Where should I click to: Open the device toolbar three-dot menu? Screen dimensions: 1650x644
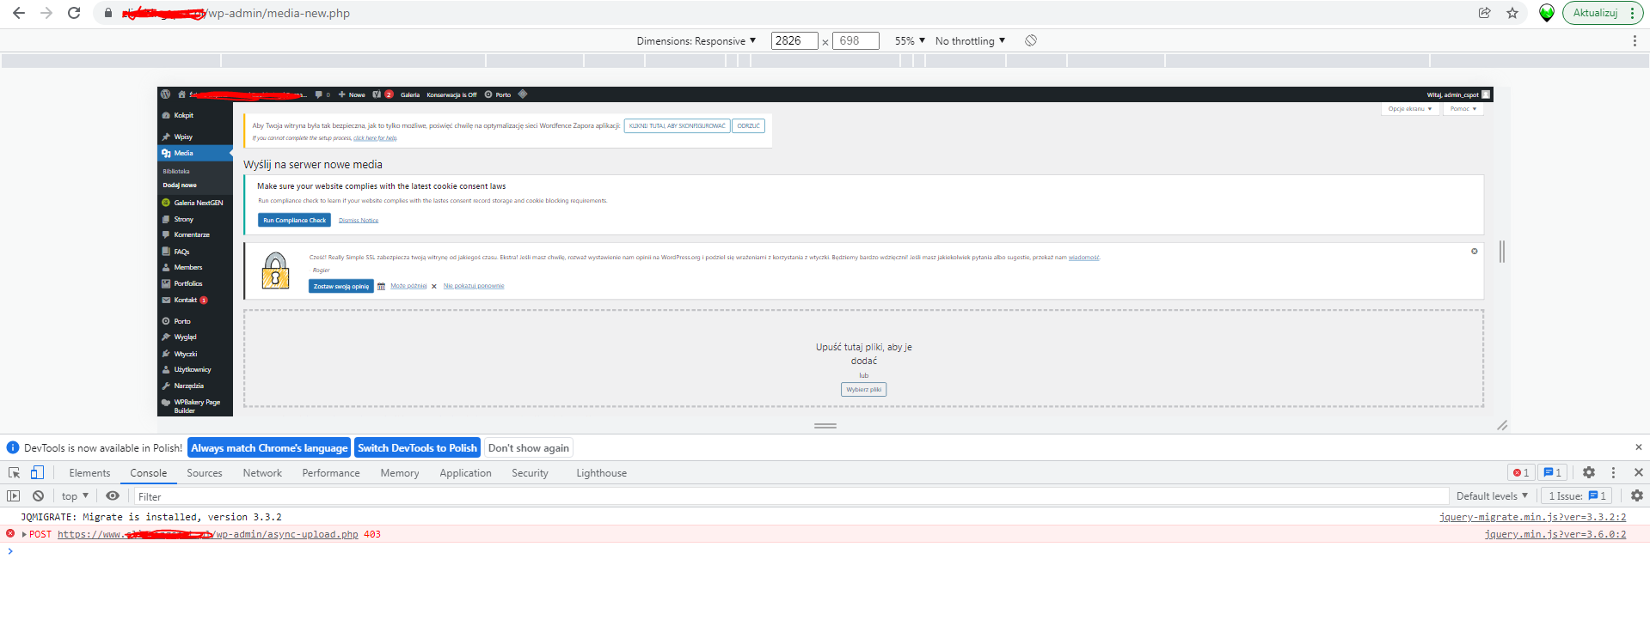coord(1635,40)
